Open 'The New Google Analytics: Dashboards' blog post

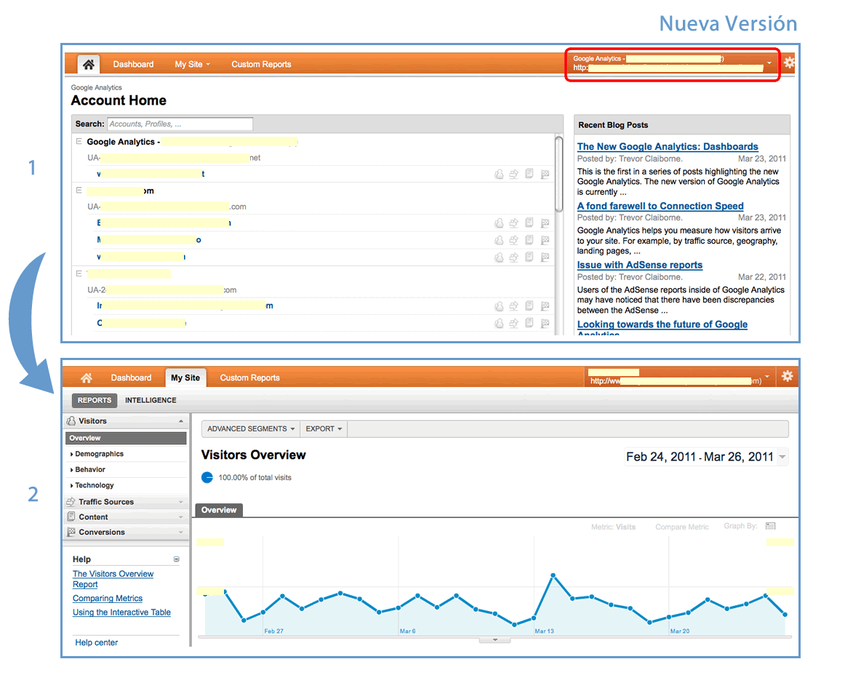(667, 147)
